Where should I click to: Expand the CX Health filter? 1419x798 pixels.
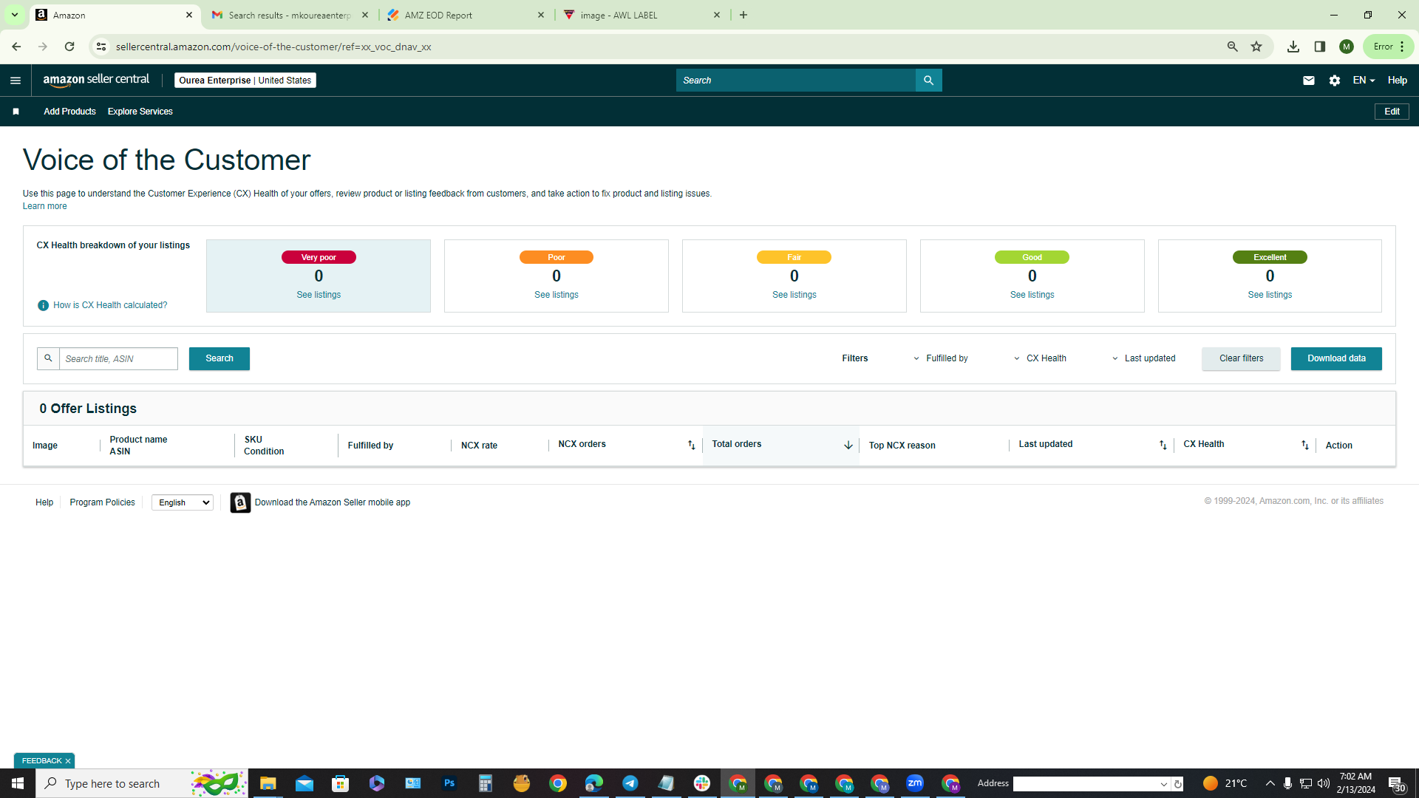coord(1040,358)
